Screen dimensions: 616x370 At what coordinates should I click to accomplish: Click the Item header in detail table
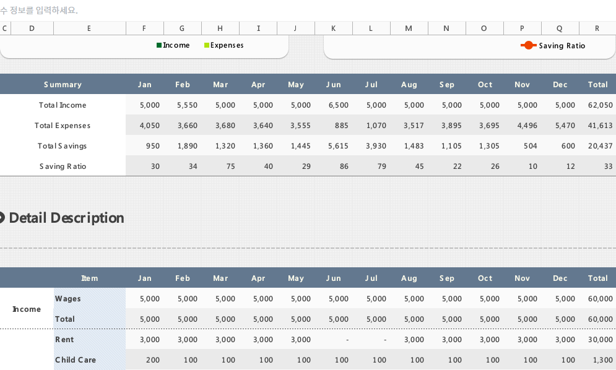pos(90,278)
